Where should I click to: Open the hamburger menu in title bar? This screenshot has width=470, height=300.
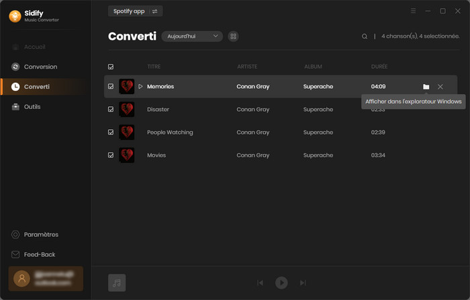(x=413, y=11)
